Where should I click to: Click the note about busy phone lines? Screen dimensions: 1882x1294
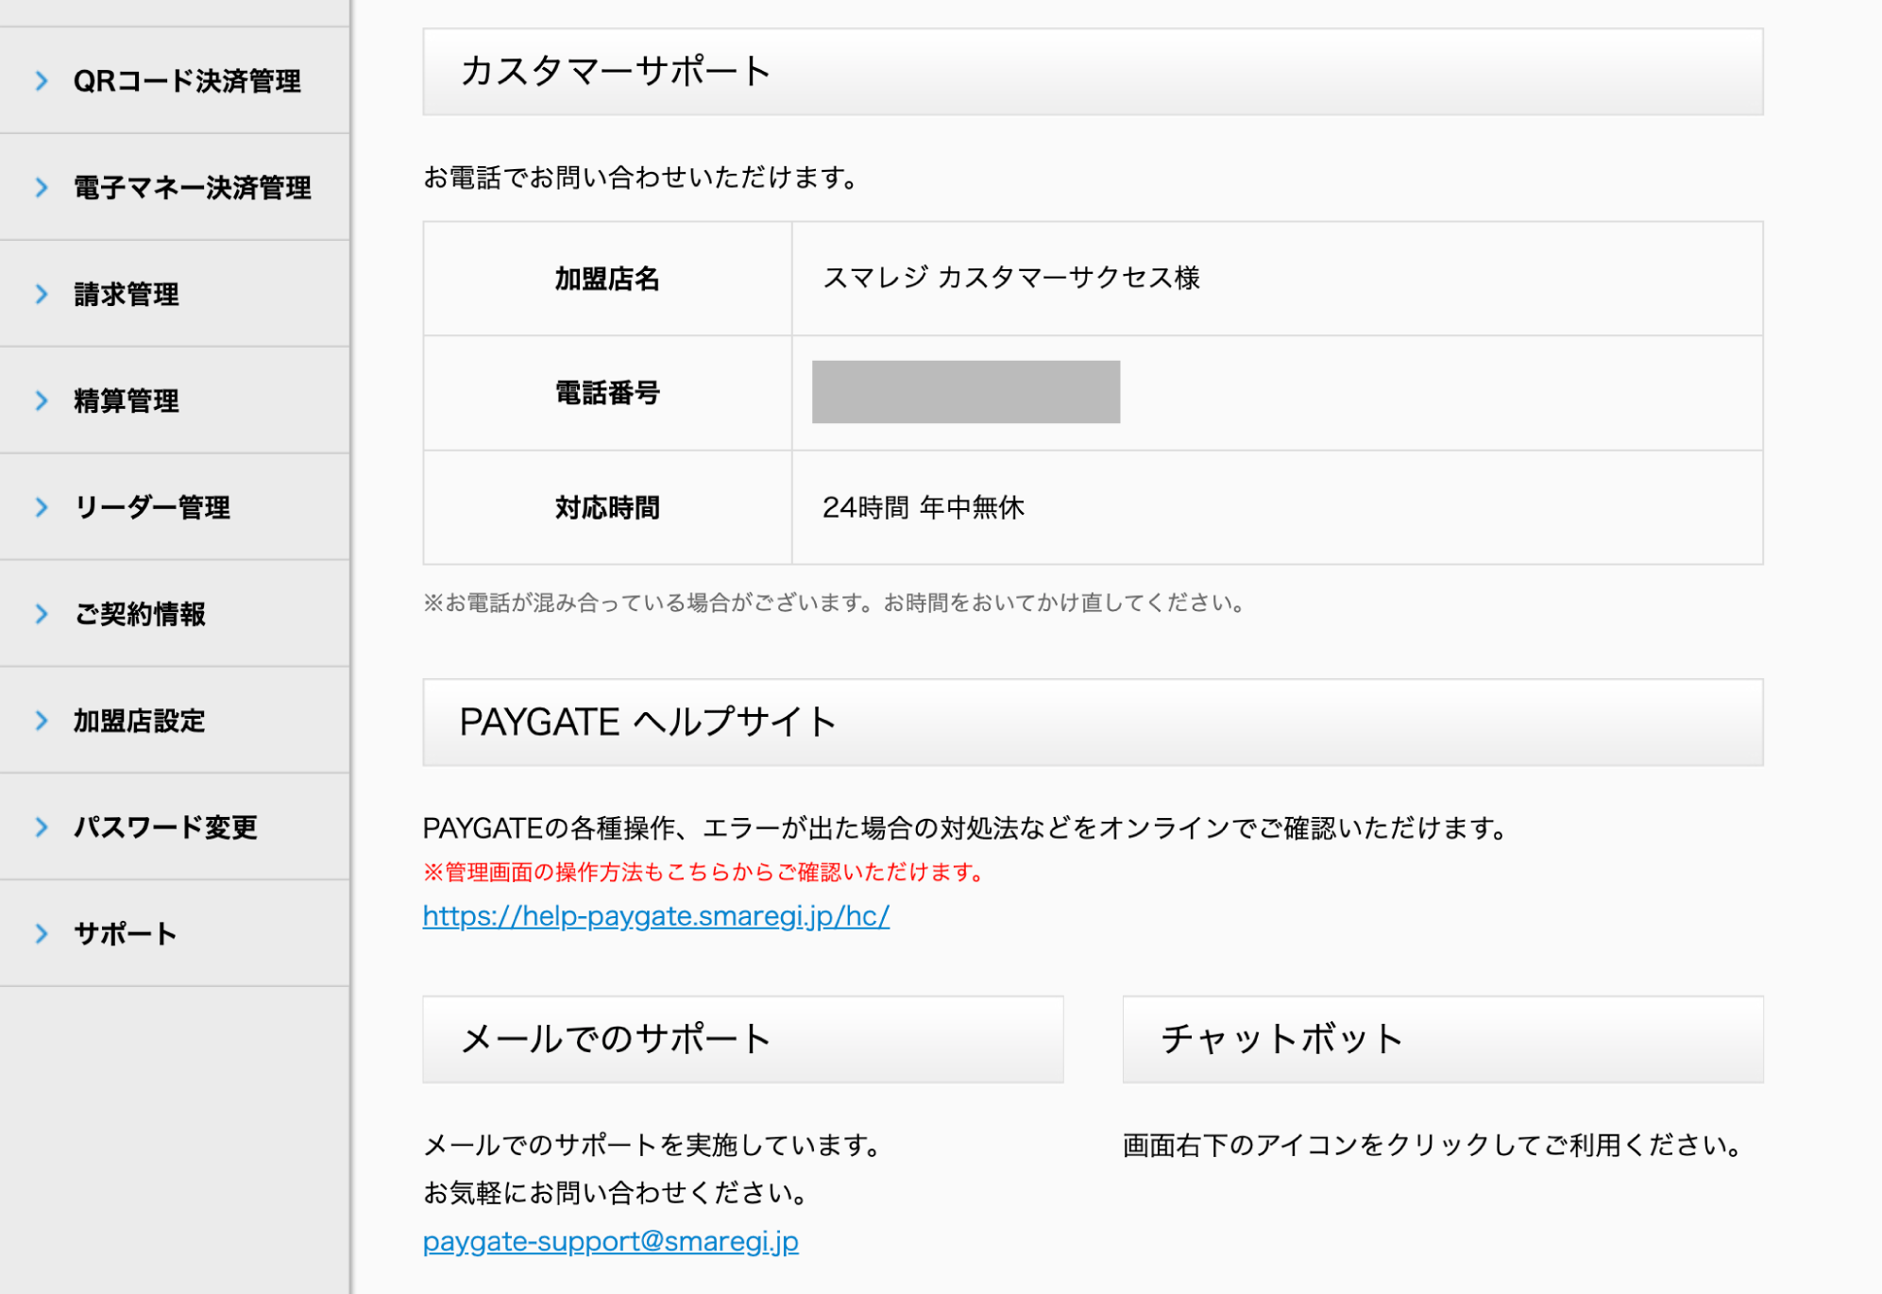coord(834,603)
